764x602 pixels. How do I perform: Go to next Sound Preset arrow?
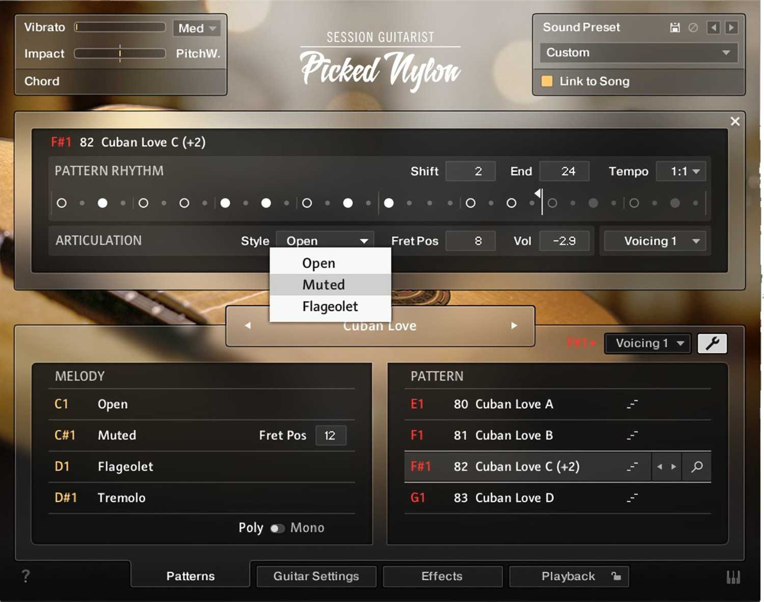click(731, 27)
